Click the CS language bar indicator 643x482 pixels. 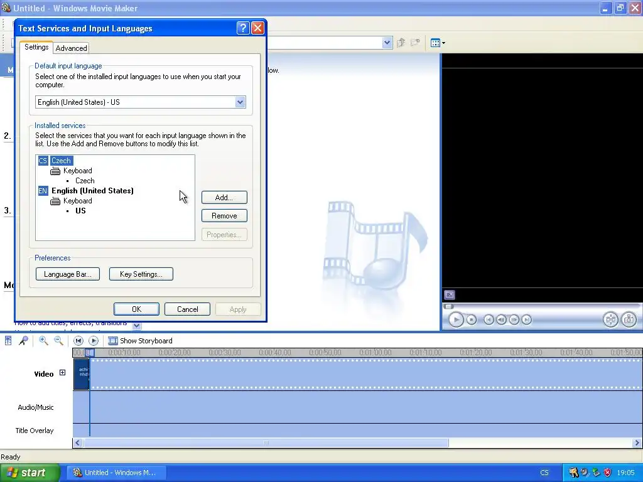(x=544, y=473)
